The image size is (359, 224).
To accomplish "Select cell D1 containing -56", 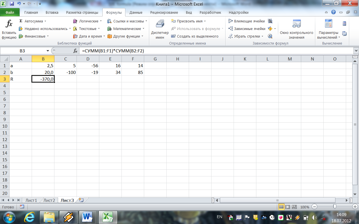I will (88, 66).
